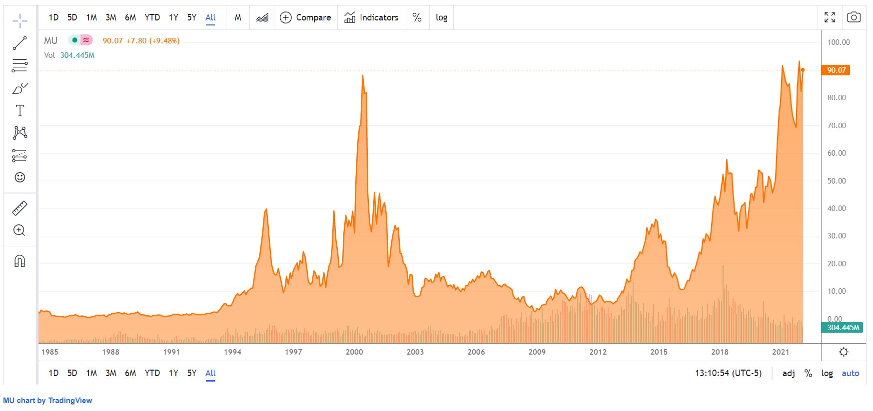The image size is (873, 411).
Task: Choose 1D in bottom range bar
Action: click(53, 373)
